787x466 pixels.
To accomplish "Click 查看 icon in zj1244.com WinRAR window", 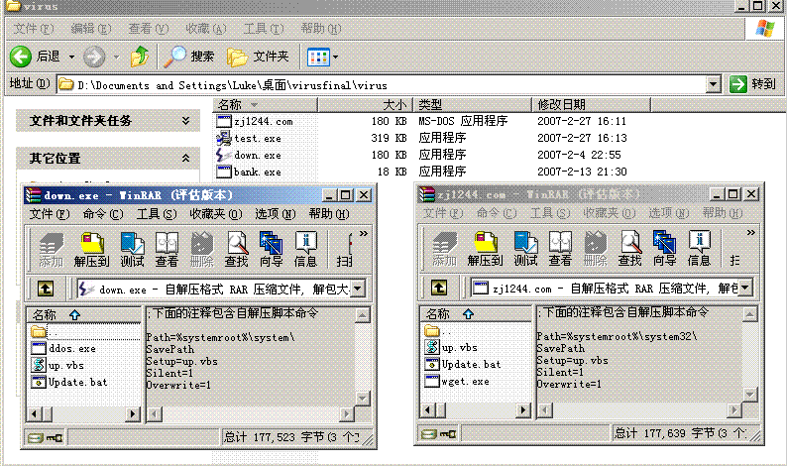I will pyautogui.click(x=560, y=249).
